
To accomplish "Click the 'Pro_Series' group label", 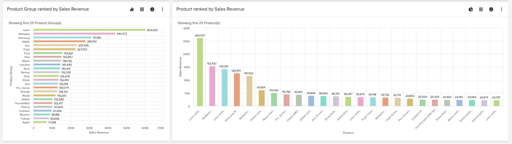I will point(23,88).
